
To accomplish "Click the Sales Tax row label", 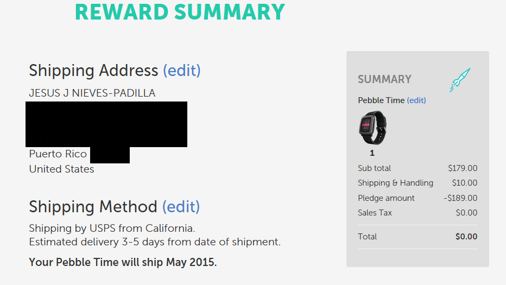I will click(x=375, y=213).
